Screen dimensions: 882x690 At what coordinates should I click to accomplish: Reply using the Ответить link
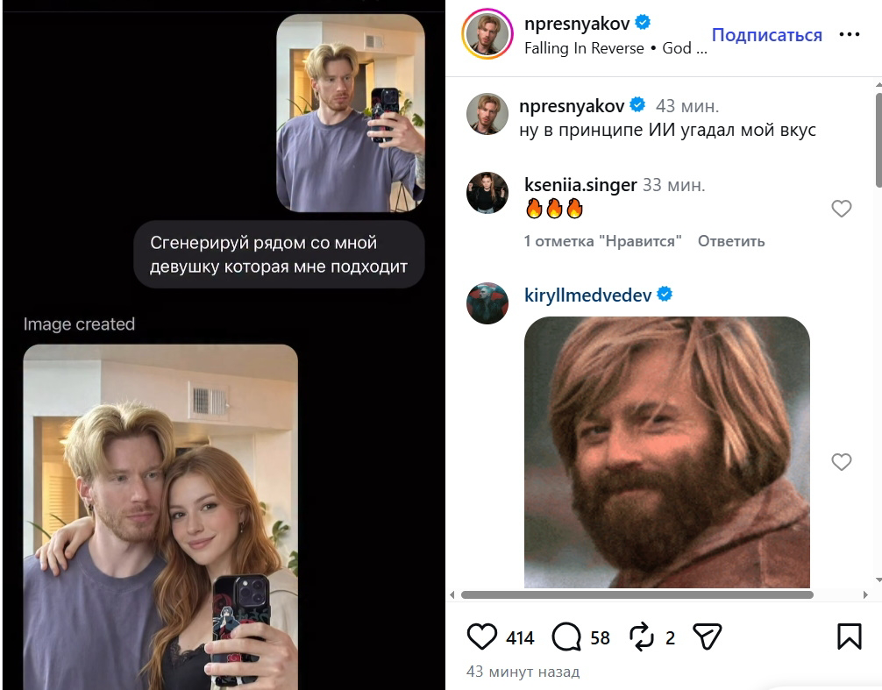pyautogui.click(x=730, y=241)
